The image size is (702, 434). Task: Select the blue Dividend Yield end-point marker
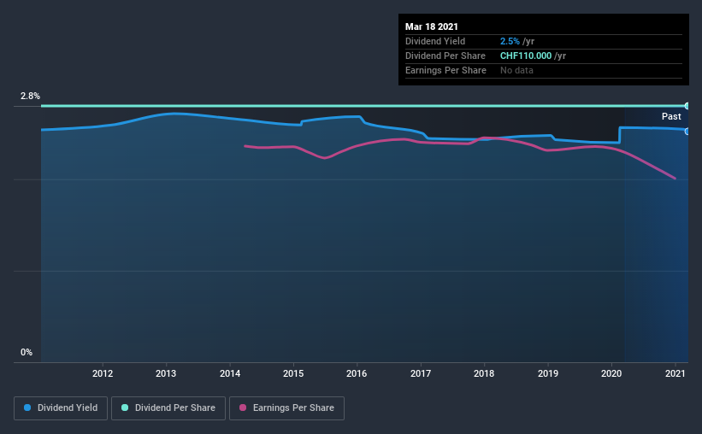click(687, 131)
